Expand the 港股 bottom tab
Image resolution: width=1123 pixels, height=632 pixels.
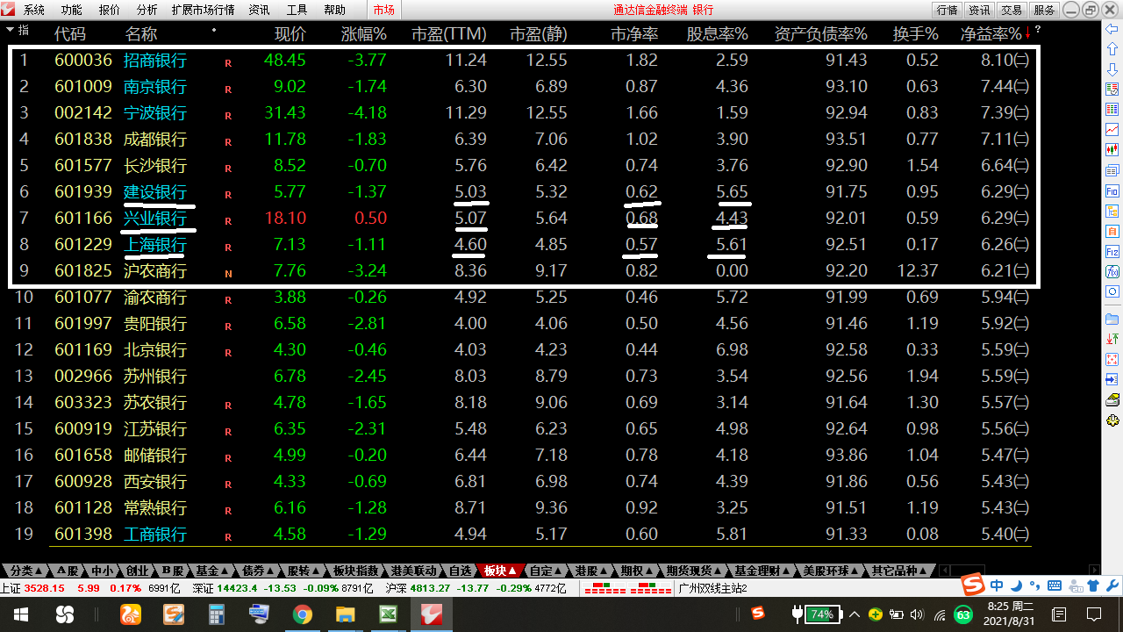[x=592, y=571]
